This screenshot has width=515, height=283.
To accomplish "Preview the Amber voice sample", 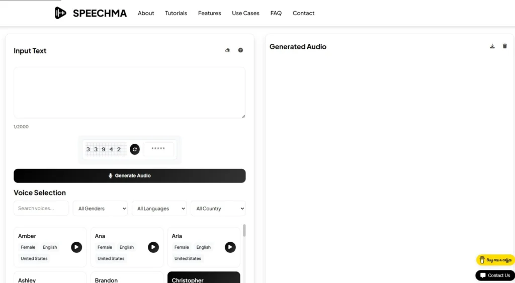I will (x=76, y=247).
